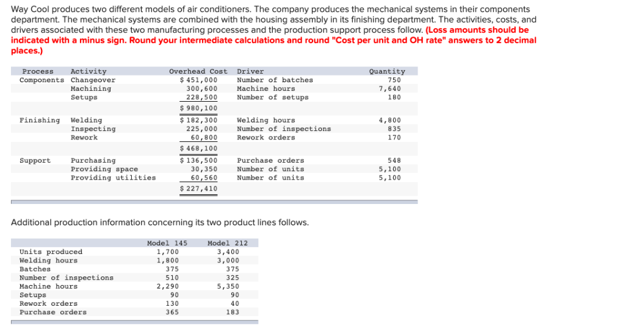Select batches quantity 750
Image resolution: width=625 pixels, height=327 pixels.
coord(394,80)
